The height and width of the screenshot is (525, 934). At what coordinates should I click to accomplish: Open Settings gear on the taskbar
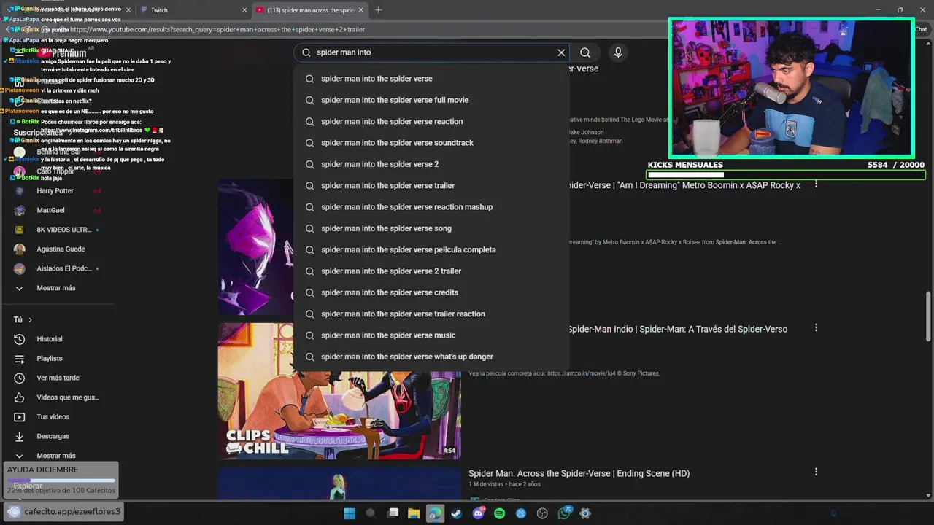(585, 513)
